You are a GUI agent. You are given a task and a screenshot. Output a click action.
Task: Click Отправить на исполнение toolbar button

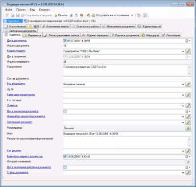[x=110, y=15]
